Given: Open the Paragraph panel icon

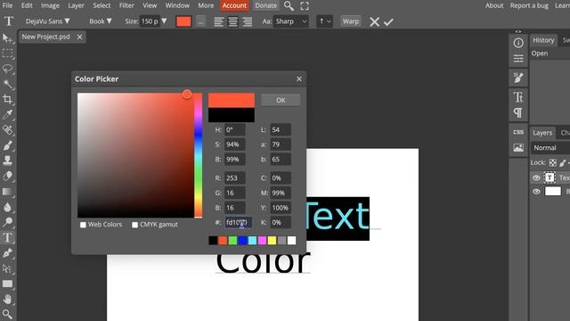Looking at the screenshot, I should pyautogui.click(x=518, y=113).
